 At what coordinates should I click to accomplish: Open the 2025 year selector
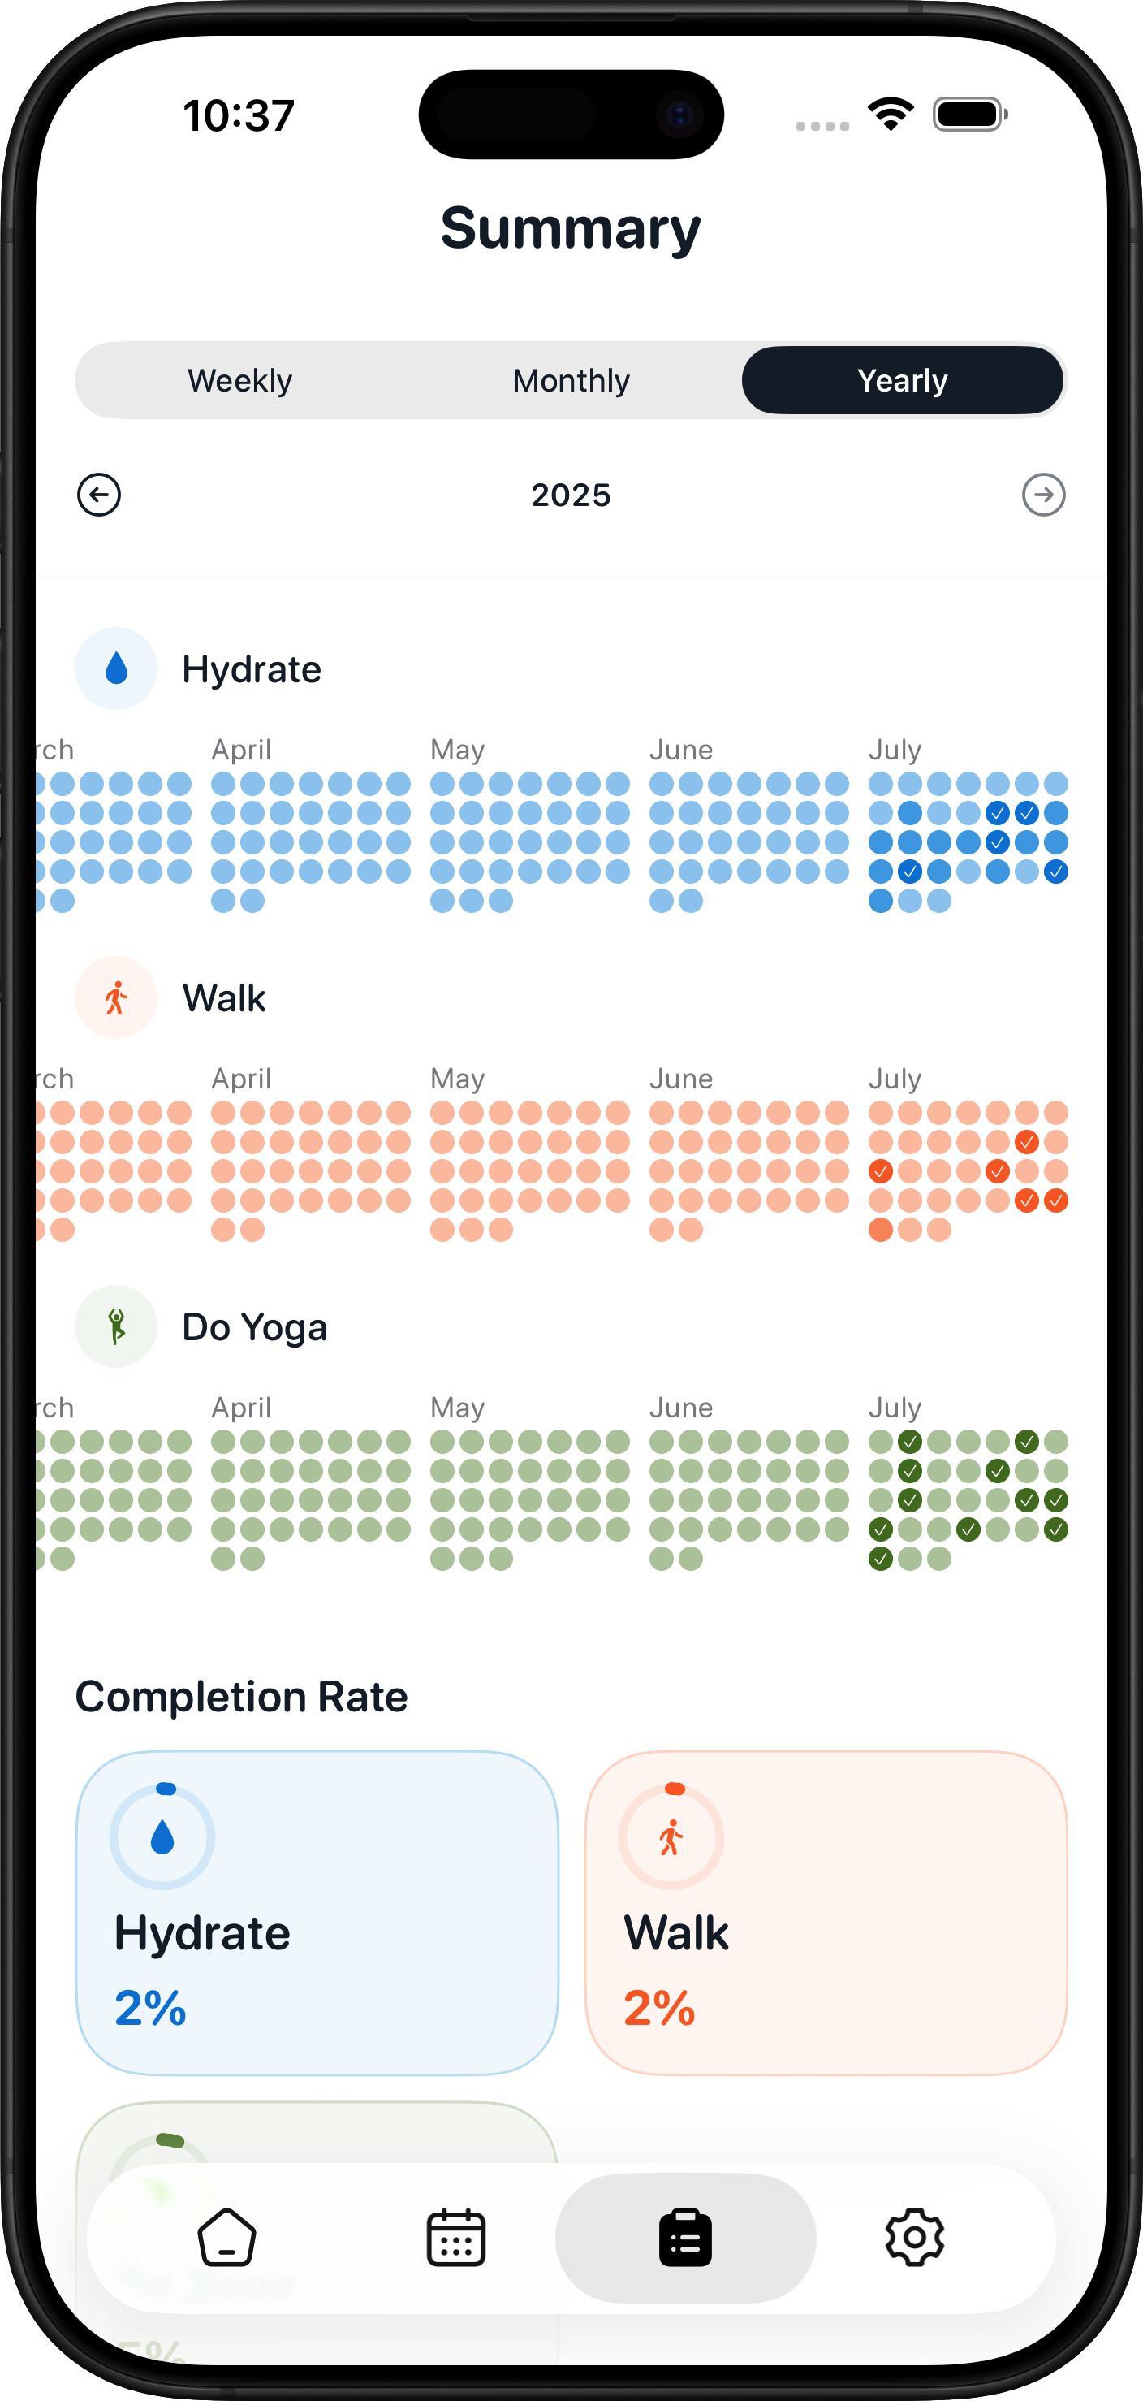point(571,495)
